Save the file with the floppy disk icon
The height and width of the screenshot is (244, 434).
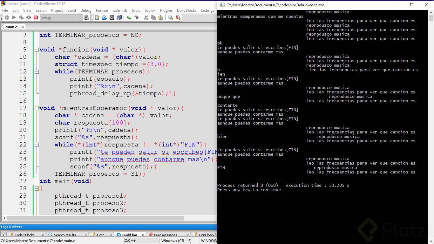click(x=112, y=18)
